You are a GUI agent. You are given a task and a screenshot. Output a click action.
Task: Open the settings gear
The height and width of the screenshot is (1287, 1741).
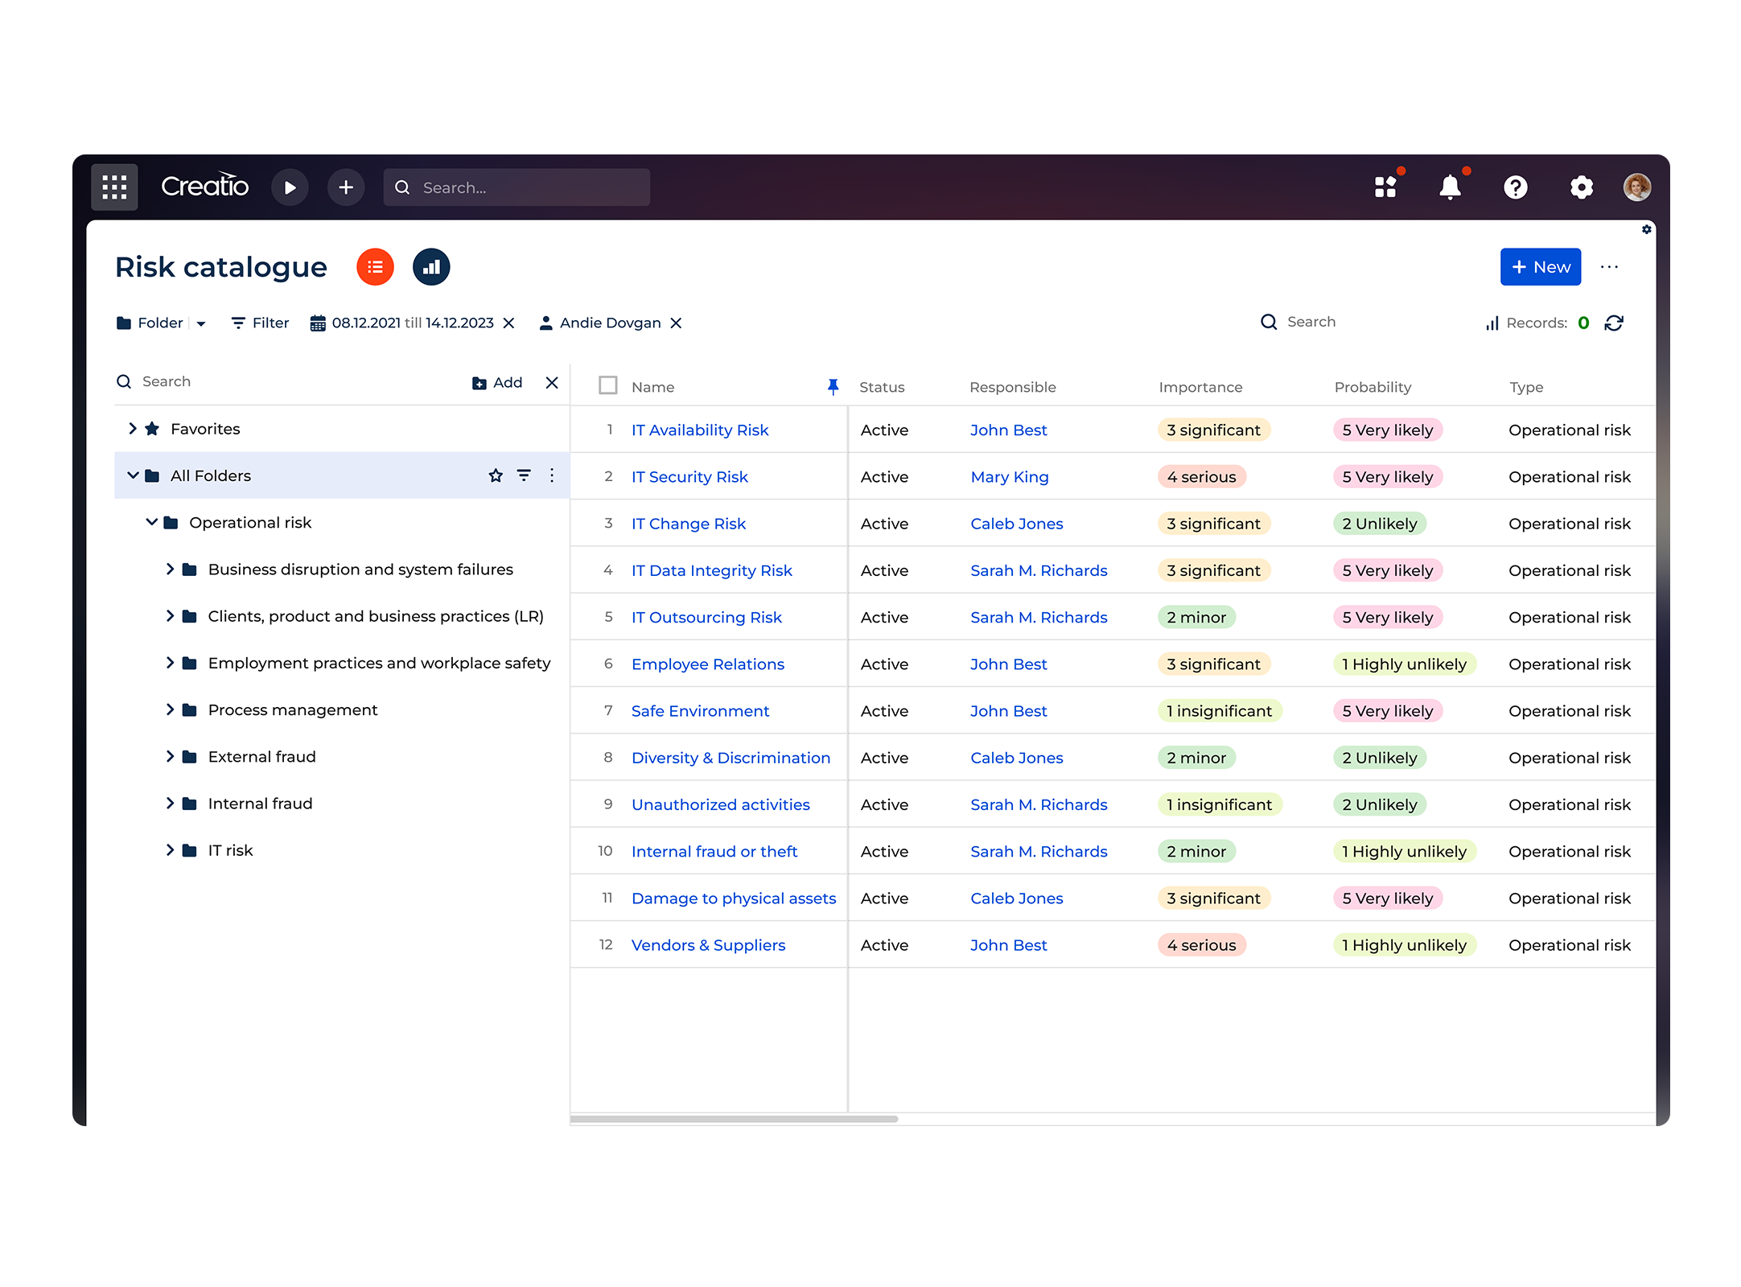(x=1582, y=187)
